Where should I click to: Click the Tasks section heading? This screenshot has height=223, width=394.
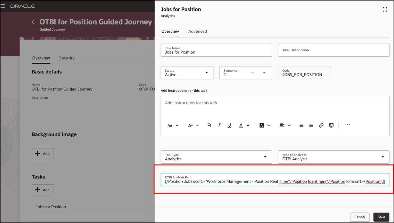tap(38, 177)
